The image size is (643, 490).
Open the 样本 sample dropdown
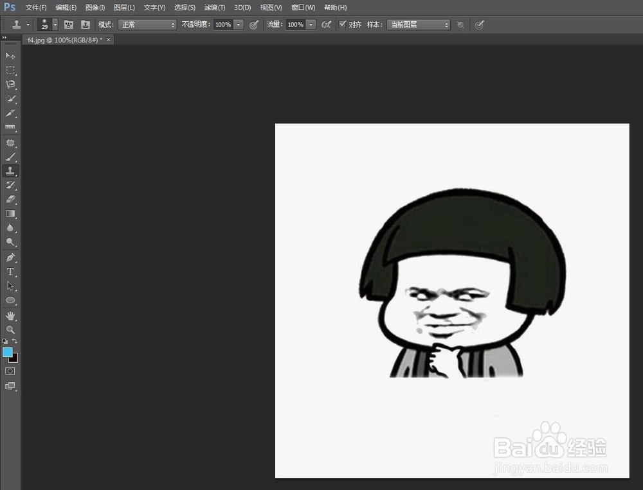pyautogui.click(x=419, y=24)
